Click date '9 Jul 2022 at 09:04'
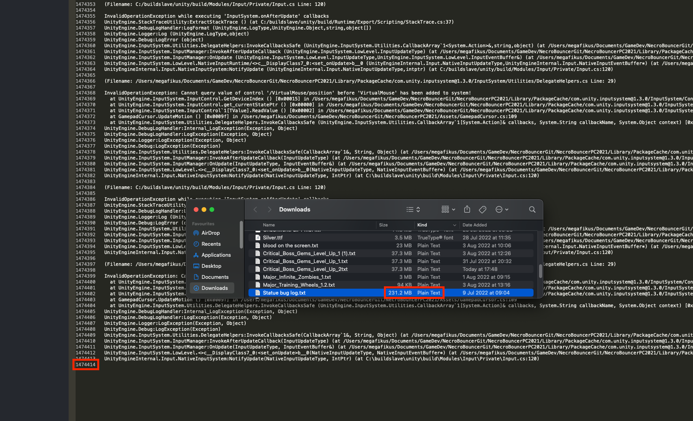Image resolution: width=693 pixels, height=421 pixels. coord(486,293)
